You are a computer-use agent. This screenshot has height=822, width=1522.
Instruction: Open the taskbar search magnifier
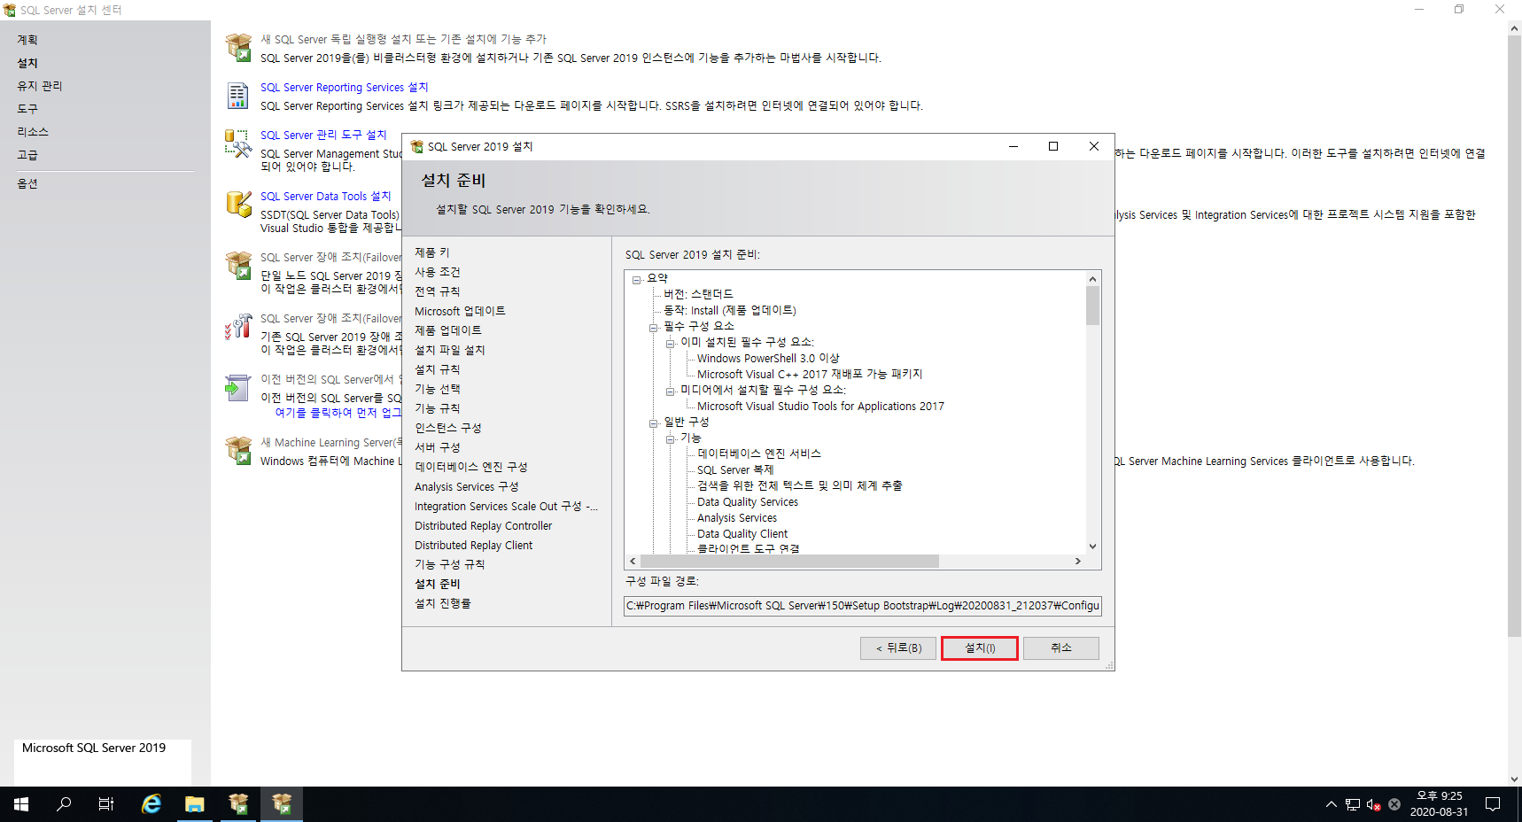click(x=64, y=804)
